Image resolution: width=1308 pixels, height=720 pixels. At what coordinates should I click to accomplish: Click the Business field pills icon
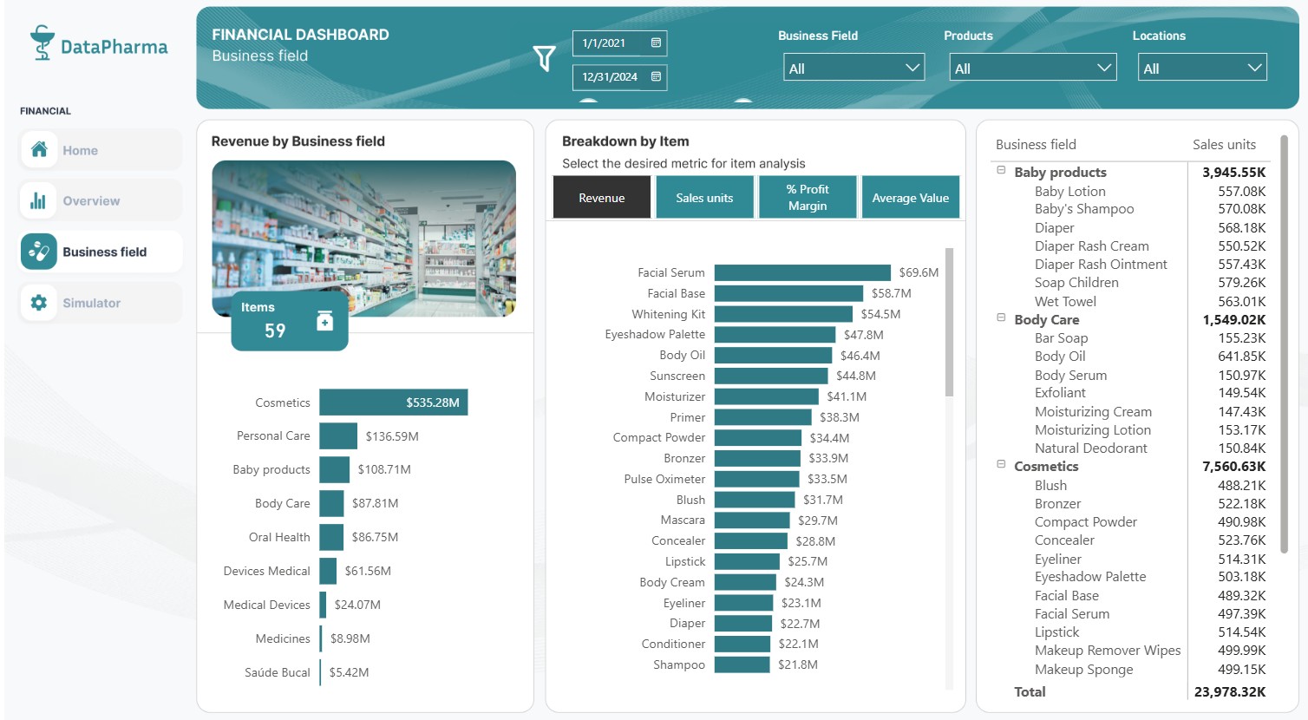tap(39, 252)
